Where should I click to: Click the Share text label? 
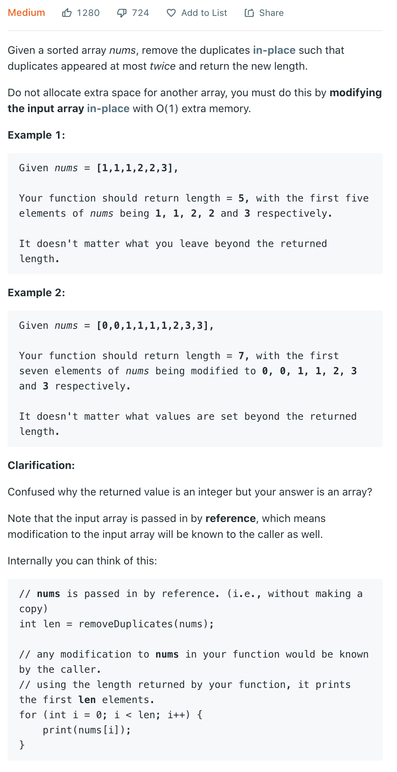coord(271,13)
